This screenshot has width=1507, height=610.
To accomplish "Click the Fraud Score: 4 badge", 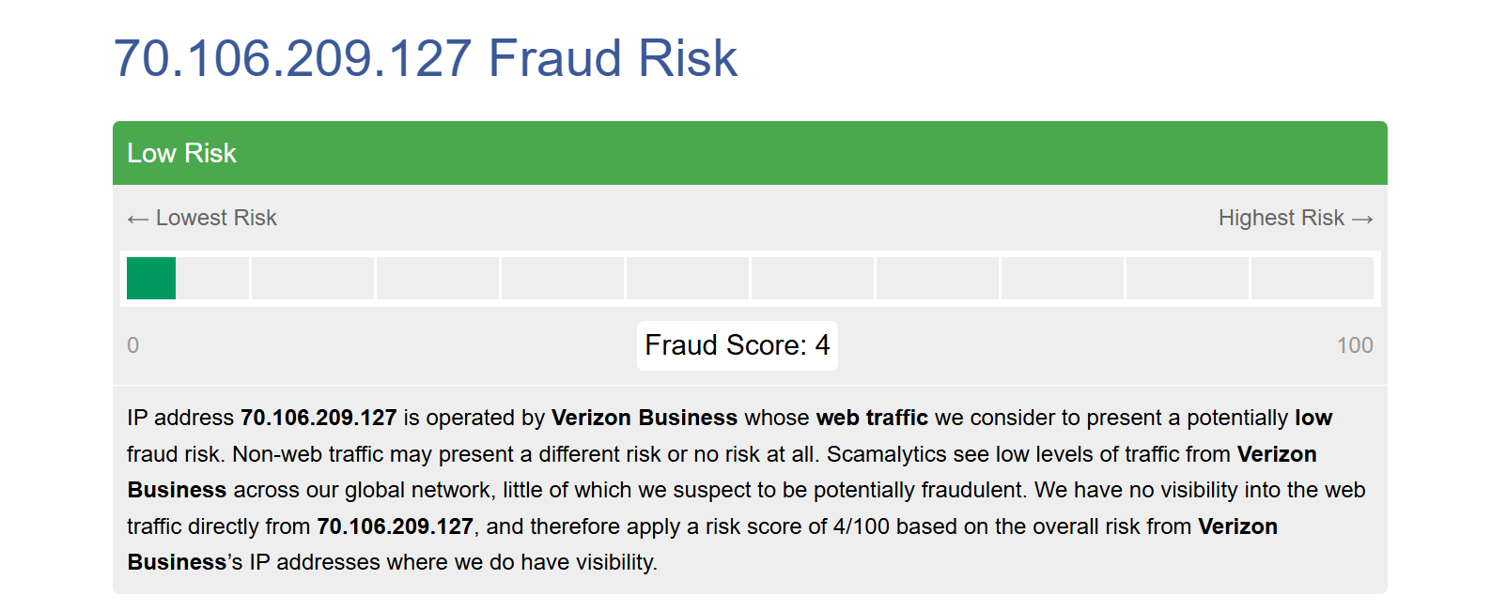I will [x=738, y=345].
